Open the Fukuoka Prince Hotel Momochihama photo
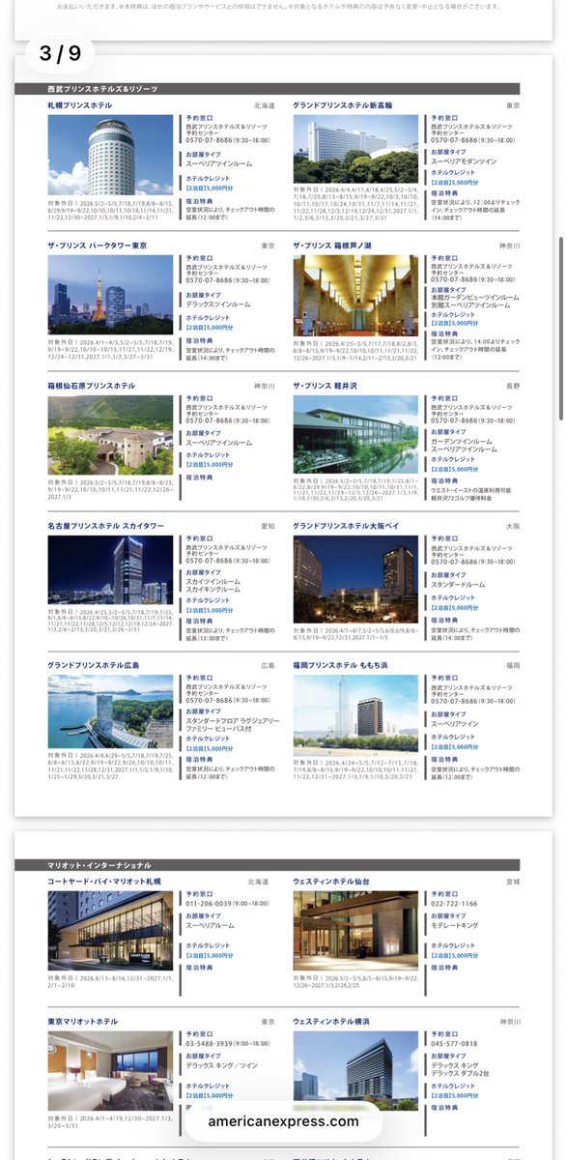The height and width of the screenshot is (1160, 567). 355,715
